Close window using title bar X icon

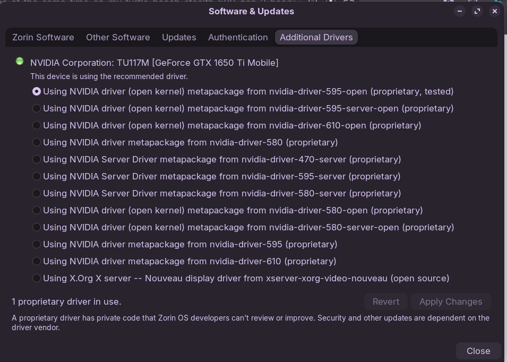click(x=494, y=11)
